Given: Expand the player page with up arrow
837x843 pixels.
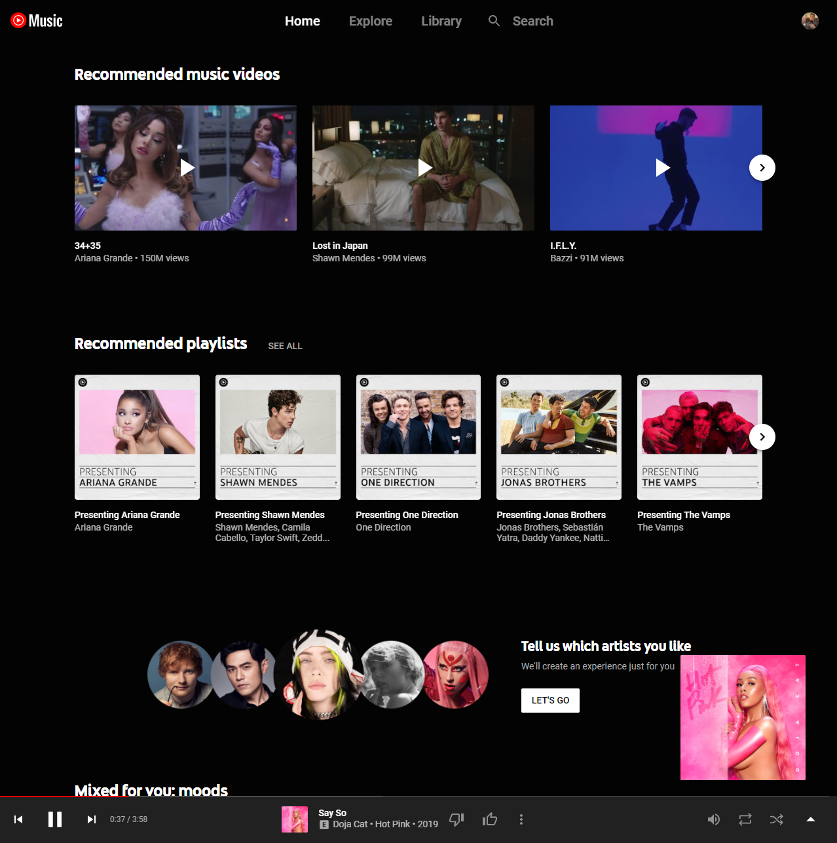Looking at the screenshot, I should coord(810,819).
